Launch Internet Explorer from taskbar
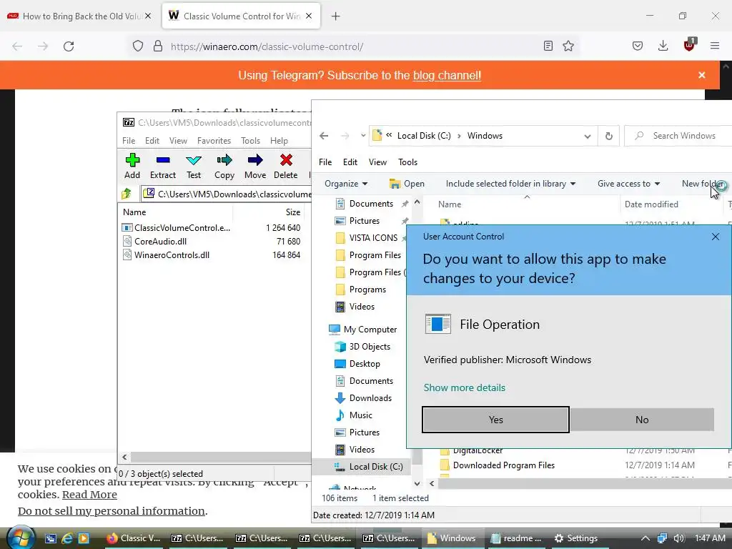The width and height of the screenshot is (732, 549). [x=67, y=538]
